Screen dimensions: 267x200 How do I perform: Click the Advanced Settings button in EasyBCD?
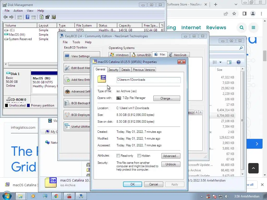tap(77, 91)
